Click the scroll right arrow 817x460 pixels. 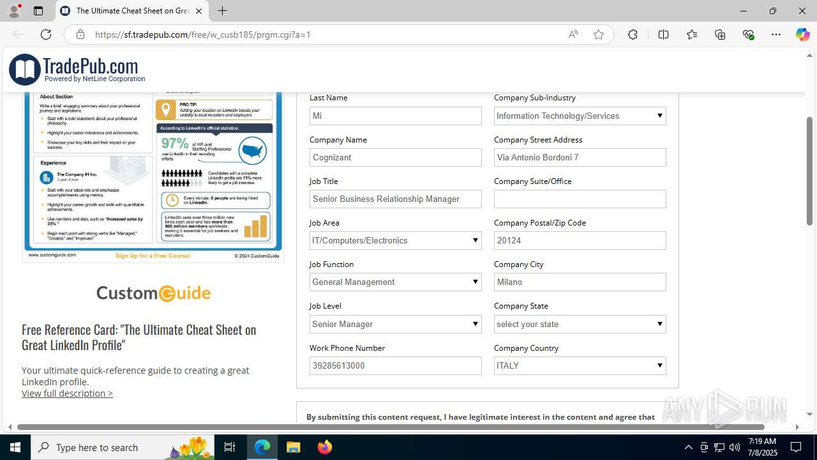[797, 427]
